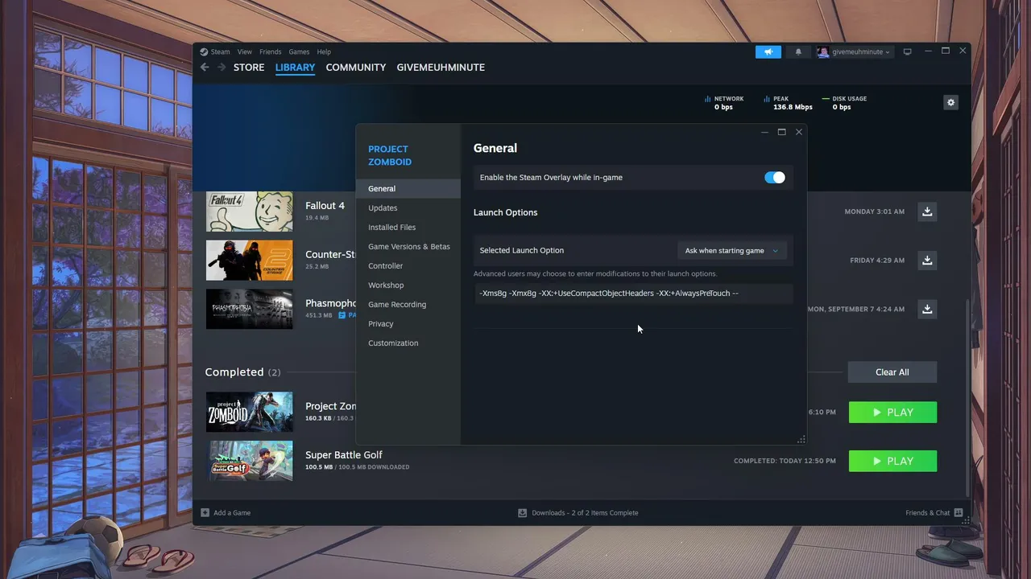Select Controller in the properties sidebar
The height and width of the screenshot is (579, 1031).
408,266
